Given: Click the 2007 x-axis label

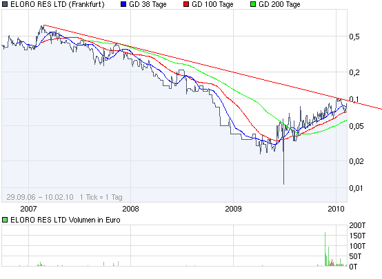Looking at the screenshot, I should pos(28,209).
